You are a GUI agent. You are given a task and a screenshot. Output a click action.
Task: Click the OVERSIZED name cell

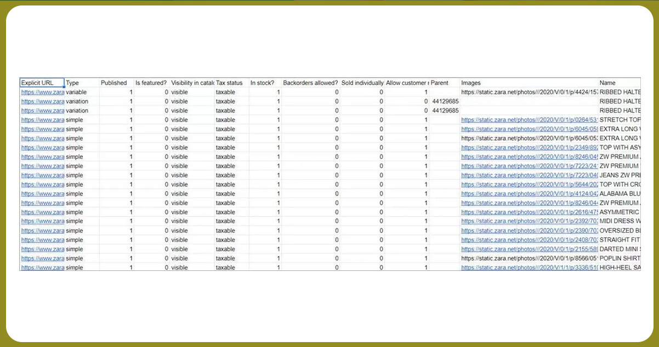click(620, 231)
